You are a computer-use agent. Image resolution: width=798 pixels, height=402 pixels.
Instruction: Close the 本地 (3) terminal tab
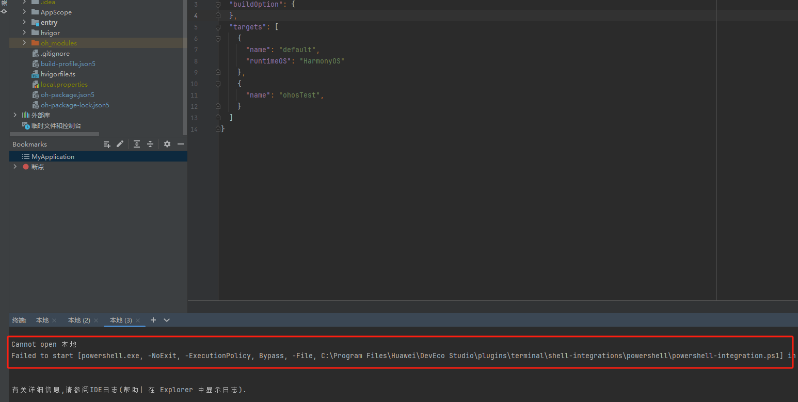point(138,320)
